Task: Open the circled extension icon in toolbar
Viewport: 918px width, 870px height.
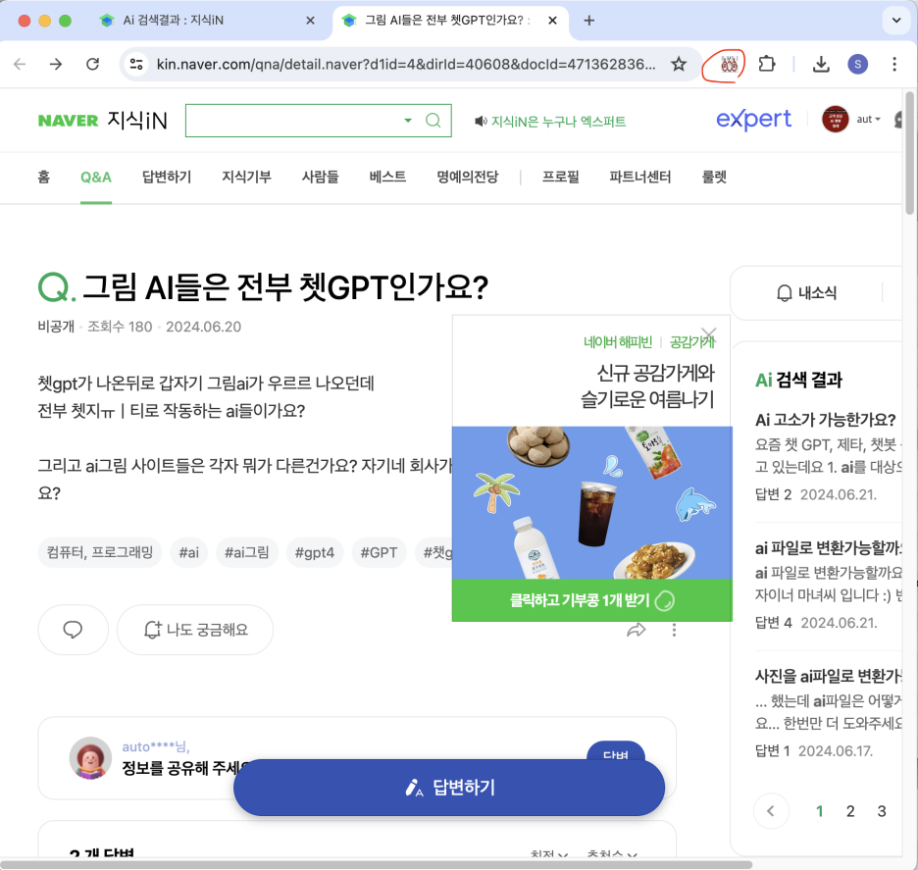Action: point(729,64)
